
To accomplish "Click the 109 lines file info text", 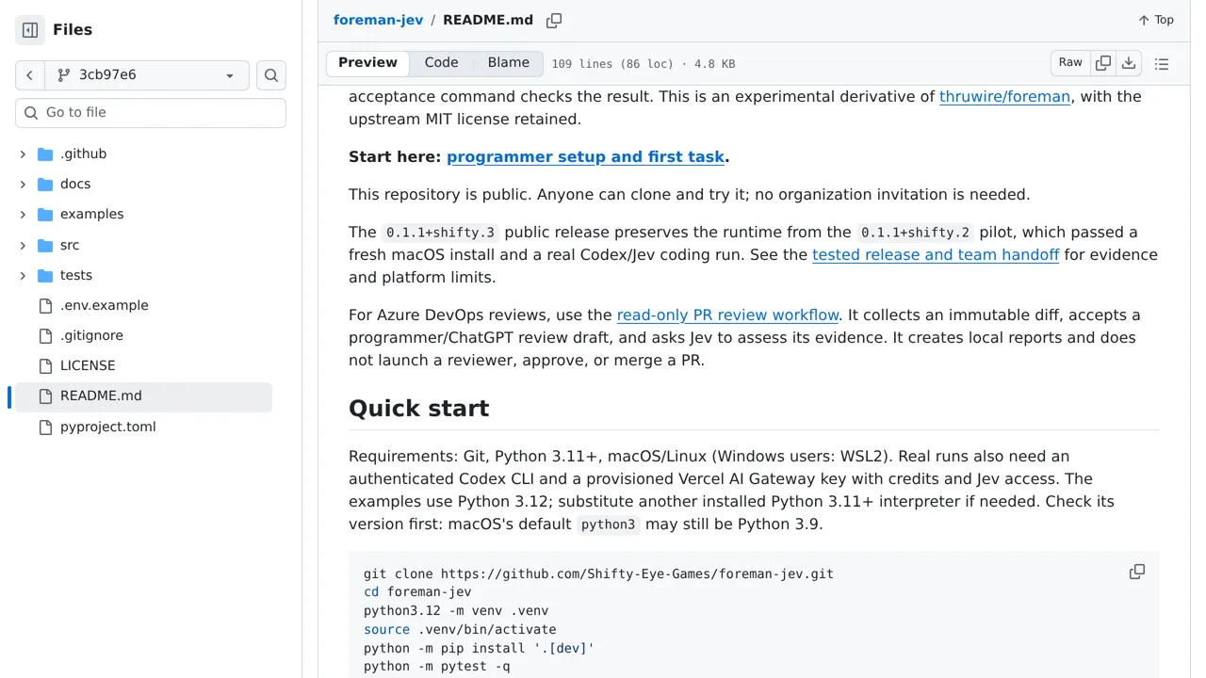I will click(644, 64).
